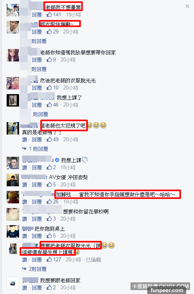Click the thumbs-up icon showing 141 likes
Image resolution: width=194 pixels, height=294 pixels.
point(49,14)
